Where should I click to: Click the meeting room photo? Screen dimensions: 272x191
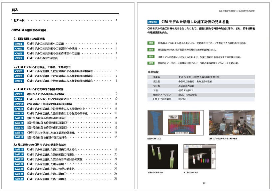(x=232, y=123)
